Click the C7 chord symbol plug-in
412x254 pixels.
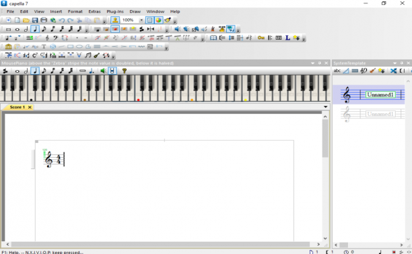coord(35,55)
